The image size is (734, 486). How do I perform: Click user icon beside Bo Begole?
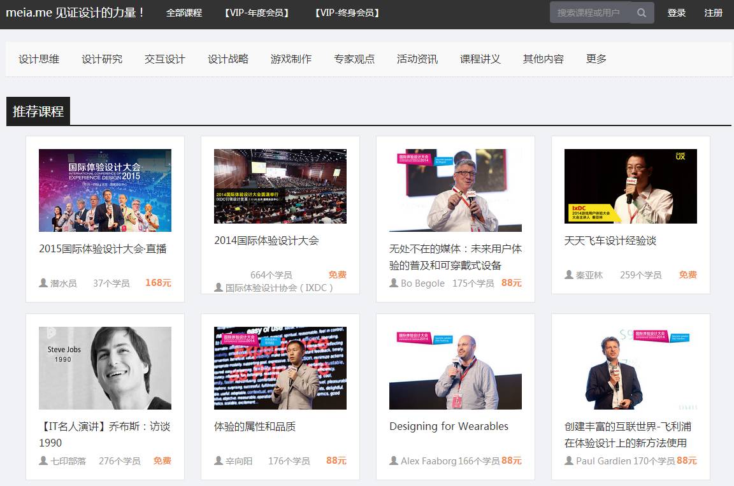point(394,283)
